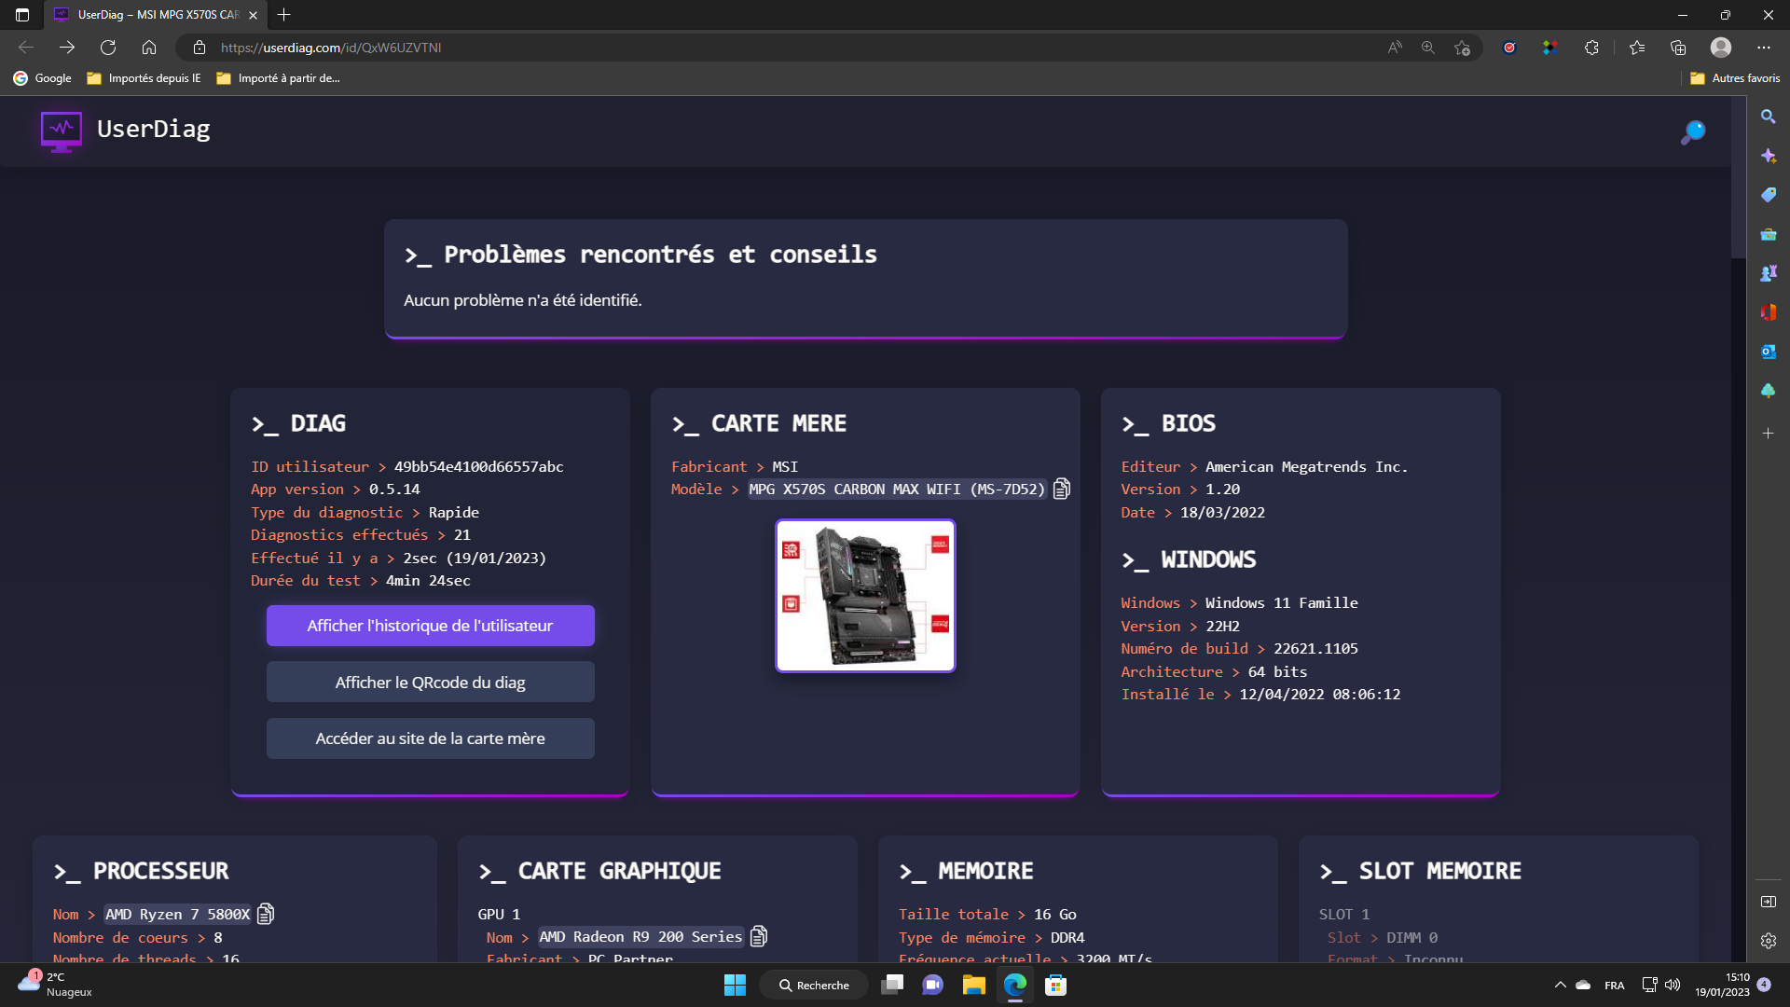Viewport: 1790px width, 1007px height.
Task: Open Edge sidebar Shopping tag icon
Action: 1768,195
